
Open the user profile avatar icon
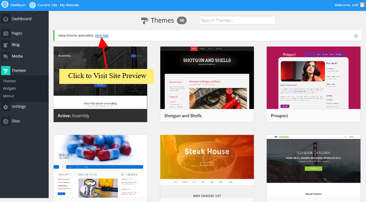pos(362,5)
